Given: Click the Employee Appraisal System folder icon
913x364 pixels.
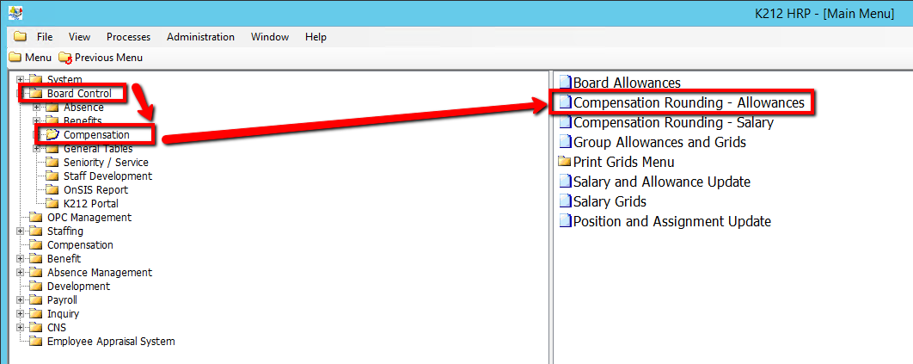Looking at the screenshot, I should click(35, 342).
